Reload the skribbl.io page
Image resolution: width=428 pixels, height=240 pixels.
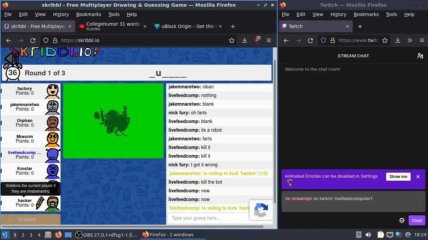click(x=33, y=40)
